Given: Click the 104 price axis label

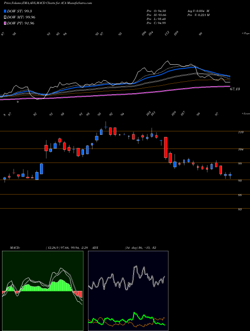Looking at the screenshot, I should [240, 149].
